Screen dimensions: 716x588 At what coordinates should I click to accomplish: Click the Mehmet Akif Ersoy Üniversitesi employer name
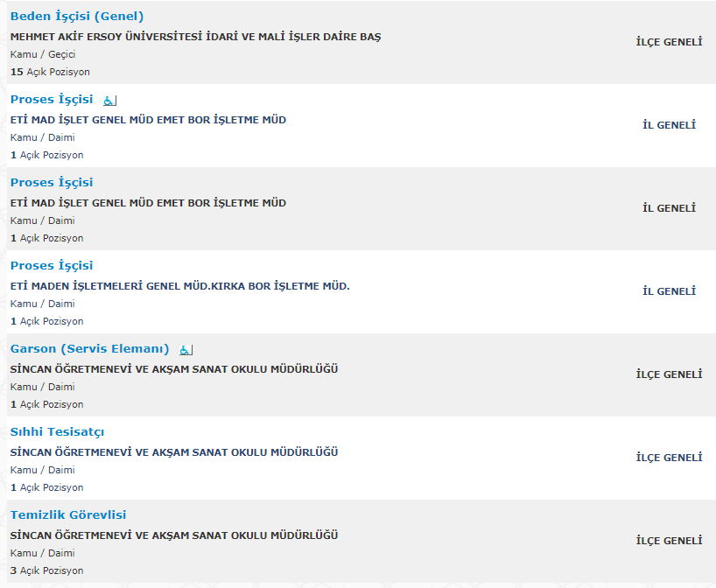click(195, 37)
